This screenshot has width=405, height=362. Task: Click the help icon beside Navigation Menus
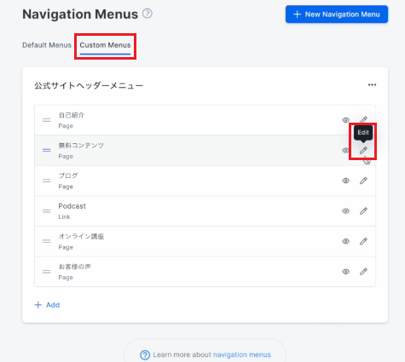tap(148, 14)
